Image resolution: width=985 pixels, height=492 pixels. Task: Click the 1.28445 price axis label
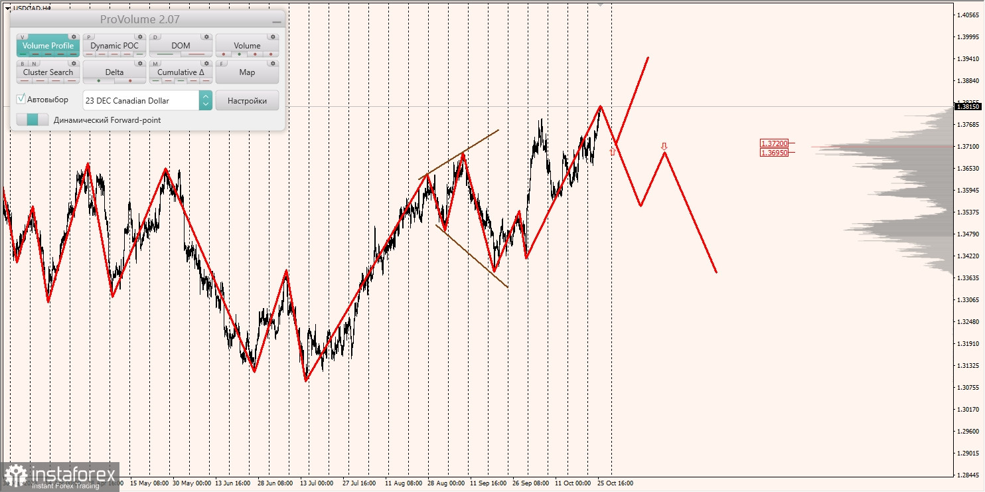pos(968,475)
